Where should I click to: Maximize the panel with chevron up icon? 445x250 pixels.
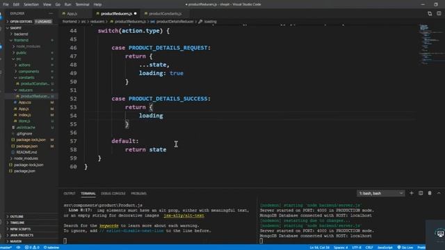(439, 193)
